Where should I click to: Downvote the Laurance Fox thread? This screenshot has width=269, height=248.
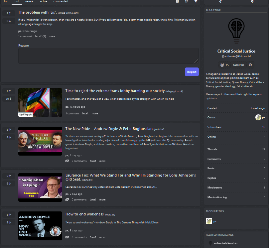pyautogui.click(x=9, y=184)
